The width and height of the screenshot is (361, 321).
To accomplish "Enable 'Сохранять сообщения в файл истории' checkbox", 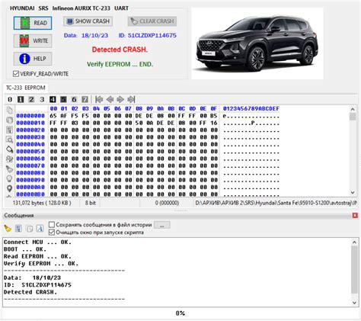I will tap(52, 225).
